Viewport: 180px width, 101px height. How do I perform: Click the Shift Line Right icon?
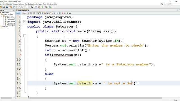point(60,13)
